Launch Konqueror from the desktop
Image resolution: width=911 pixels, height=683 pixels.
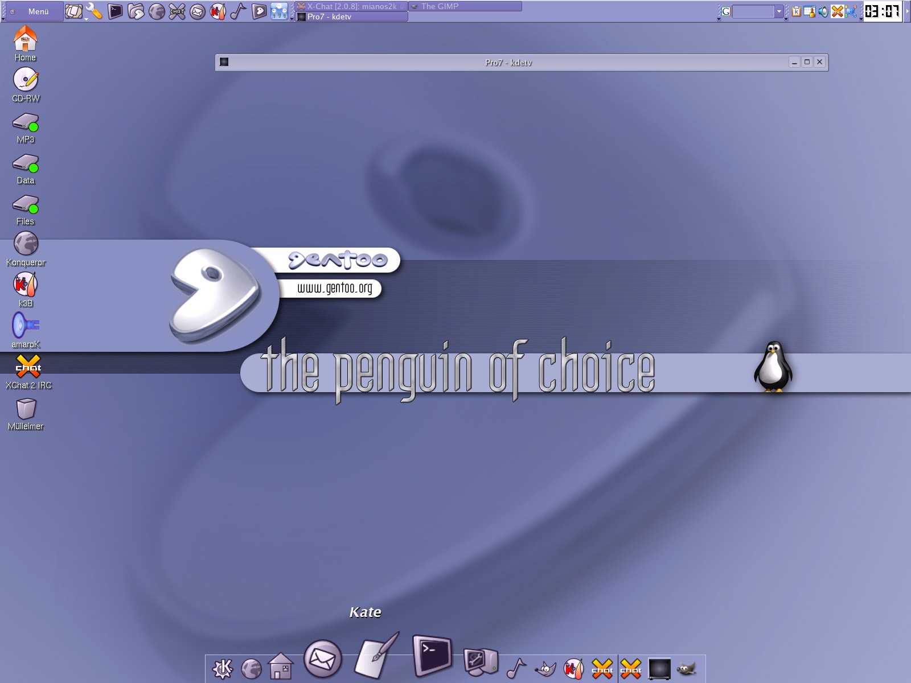26,249
